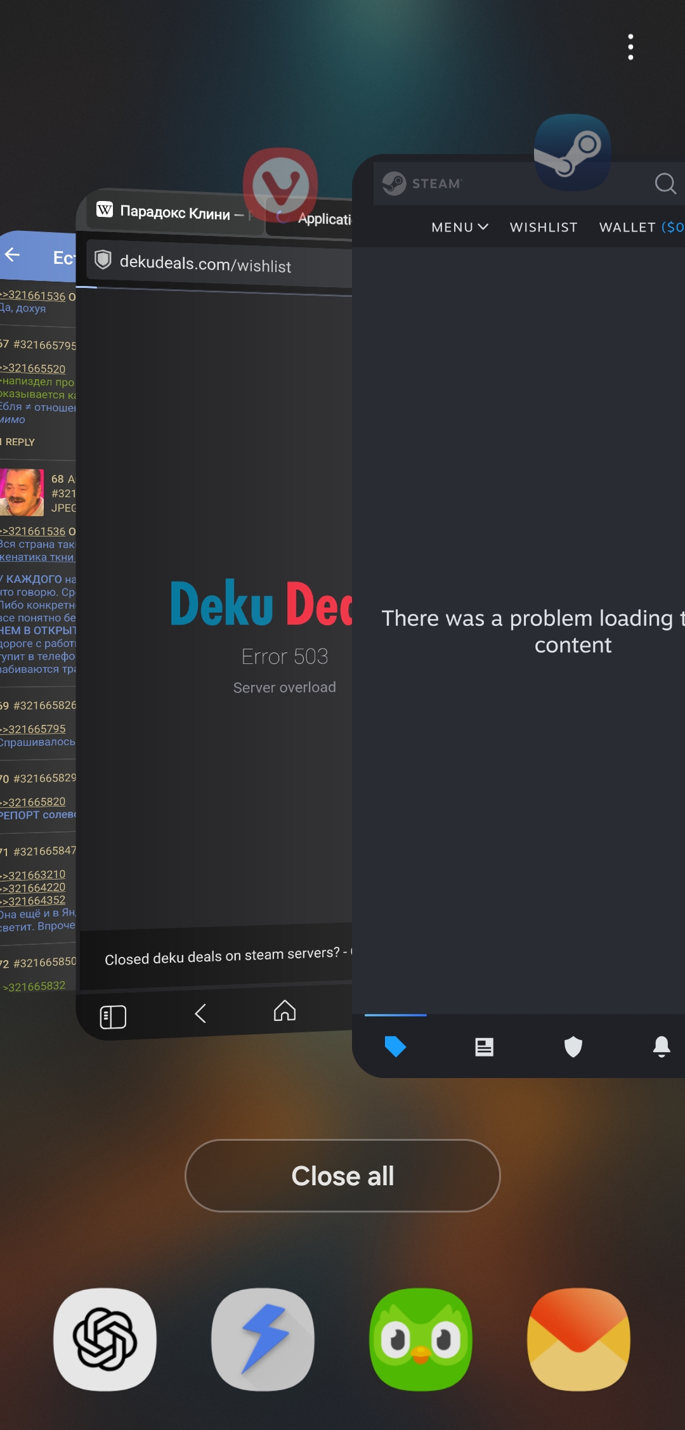Open Risitas avatar thumbnail in post 68

pos(22,492)
